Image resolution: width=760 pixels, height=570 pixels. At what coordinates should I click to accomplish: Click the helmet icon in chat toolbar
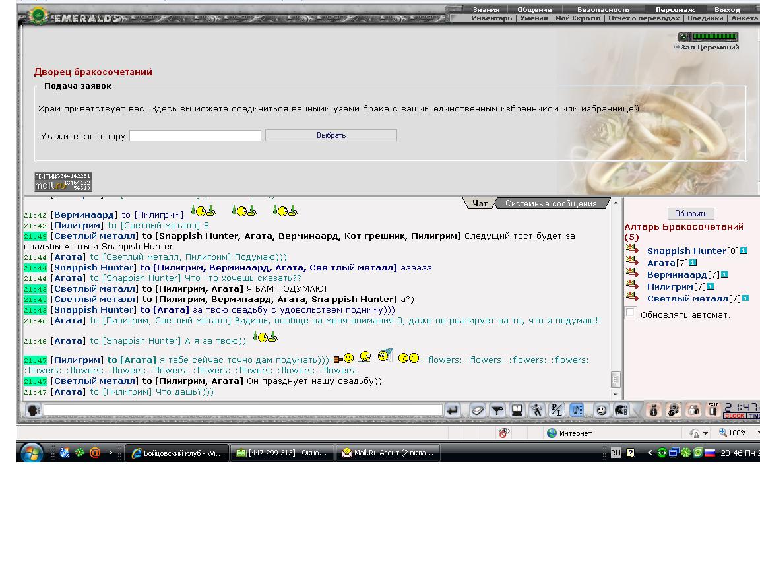pos(621,410)
